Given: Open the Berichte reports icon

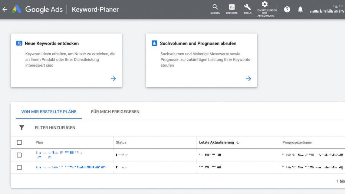Looking at the screenshot, I should pyautogui.click(x=232, y=9).
